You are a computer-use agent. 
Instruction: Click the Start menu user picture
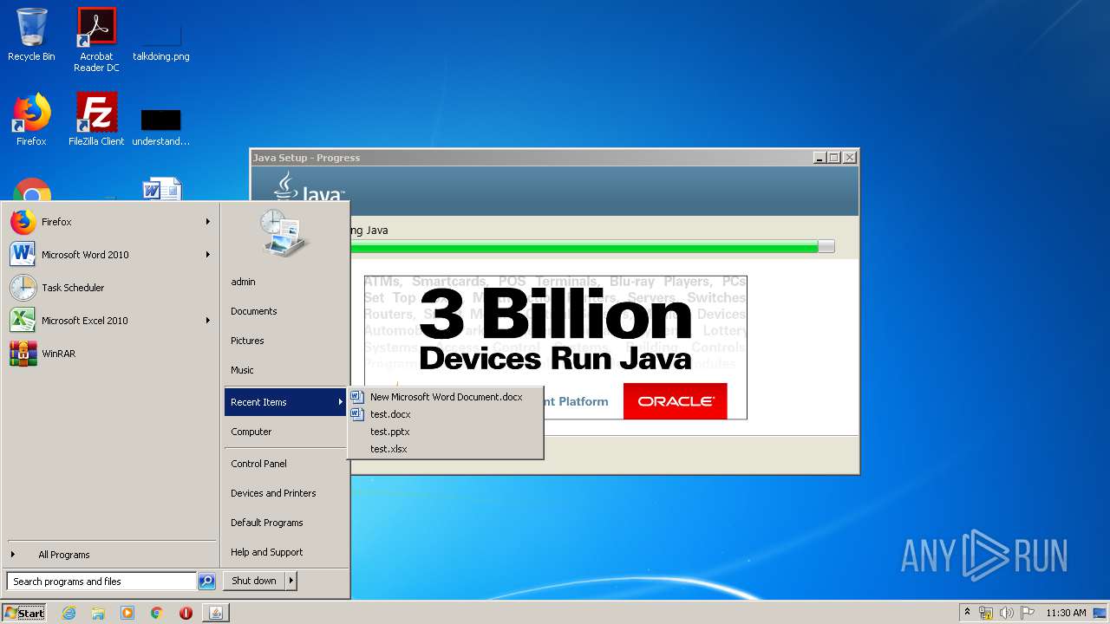[x=284, y=232]
